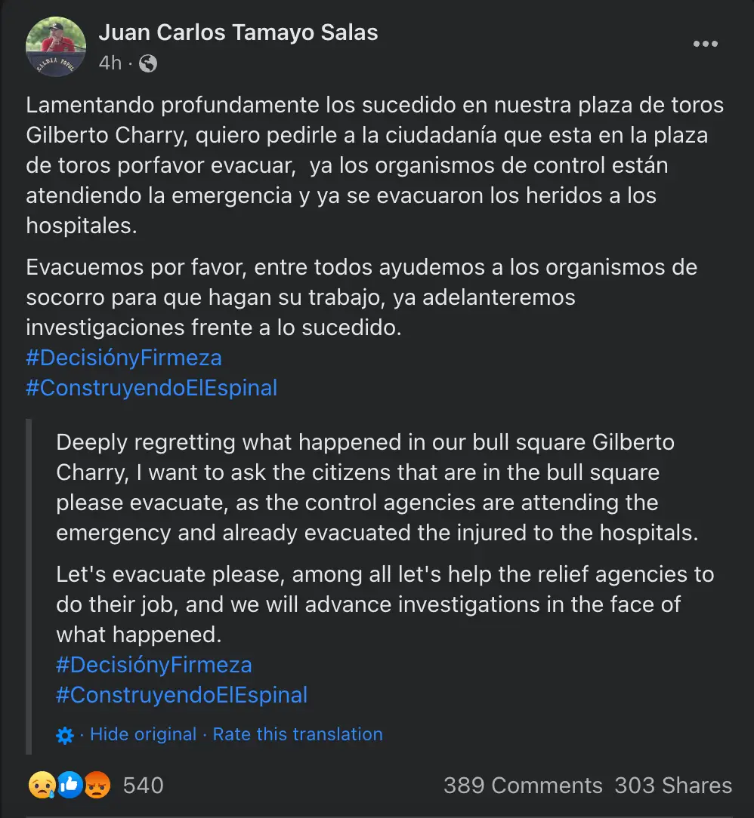The image size is (754, 818).
Task: Open #DecisiónyFirmeza hashtag in the translated text
Action: 154,665
